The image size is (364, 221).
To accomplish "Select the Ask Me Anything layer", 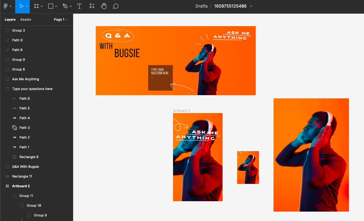I will 26,79.
